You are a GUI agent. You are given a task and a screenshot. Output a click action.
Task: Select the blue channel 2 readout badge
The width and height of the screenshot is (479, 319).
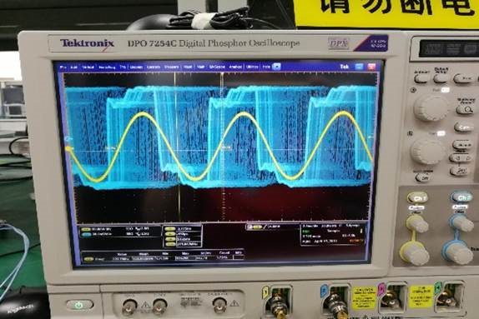[x=86, y=234]
